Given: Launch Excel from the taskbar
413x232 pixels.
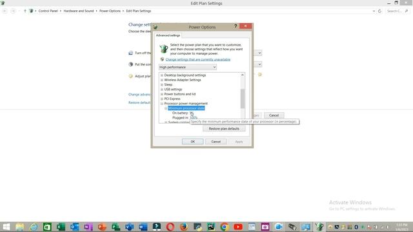Looking at the screenshot, I should click(61, 227).
